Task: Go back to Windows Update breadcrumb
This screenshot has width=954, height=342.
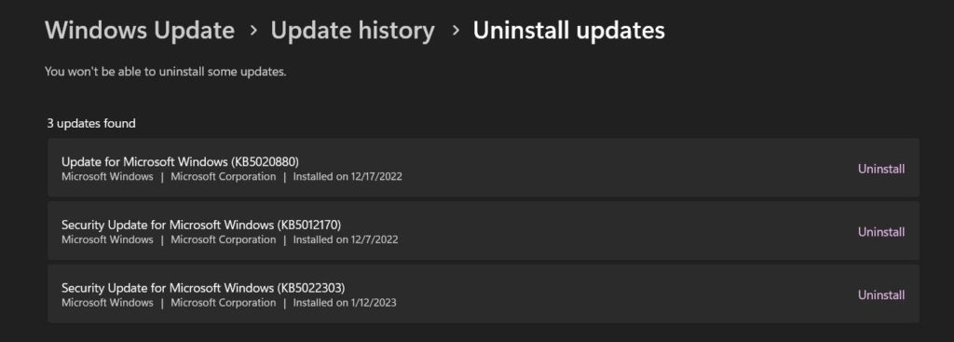Action: coord(140,31)
